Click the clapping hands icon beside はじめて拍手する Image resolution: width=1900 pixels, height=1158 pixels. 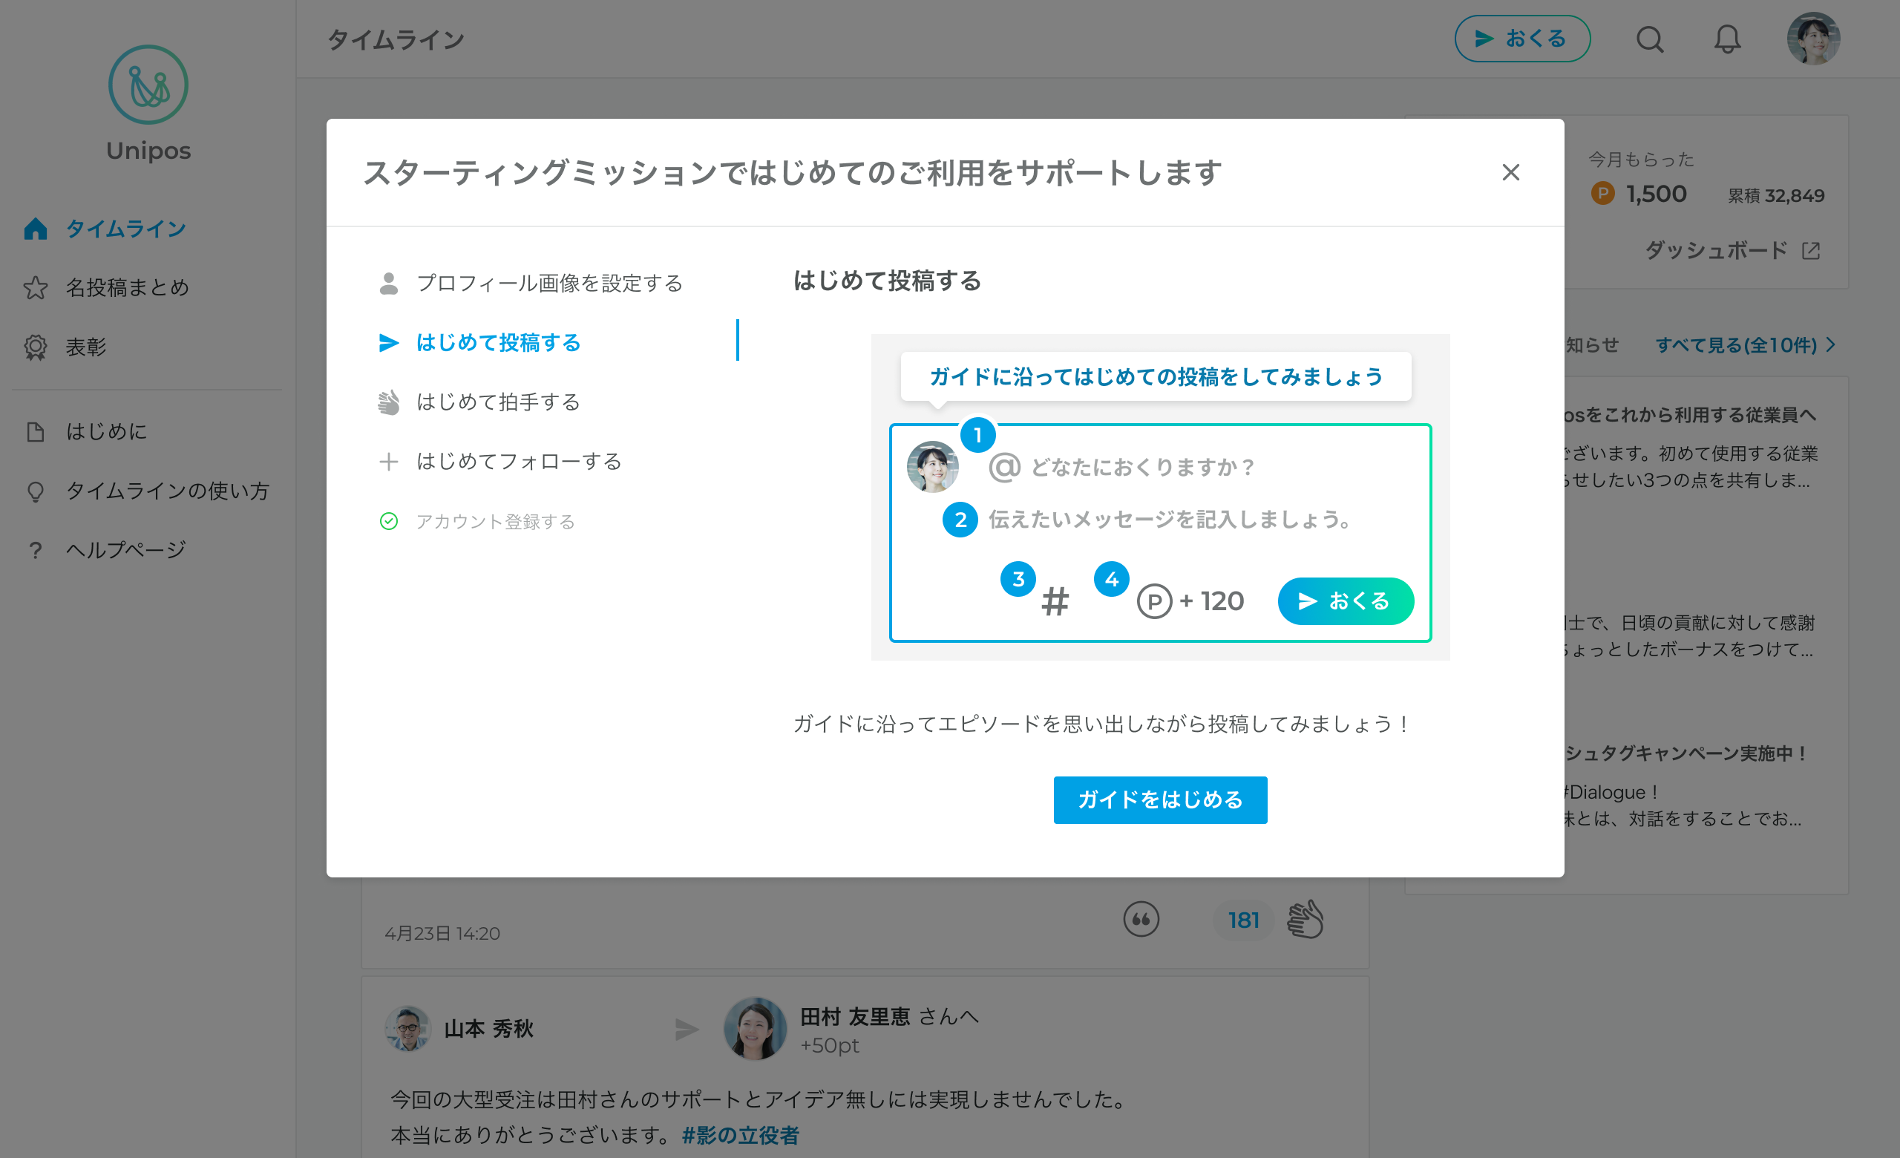pos(389,402)
